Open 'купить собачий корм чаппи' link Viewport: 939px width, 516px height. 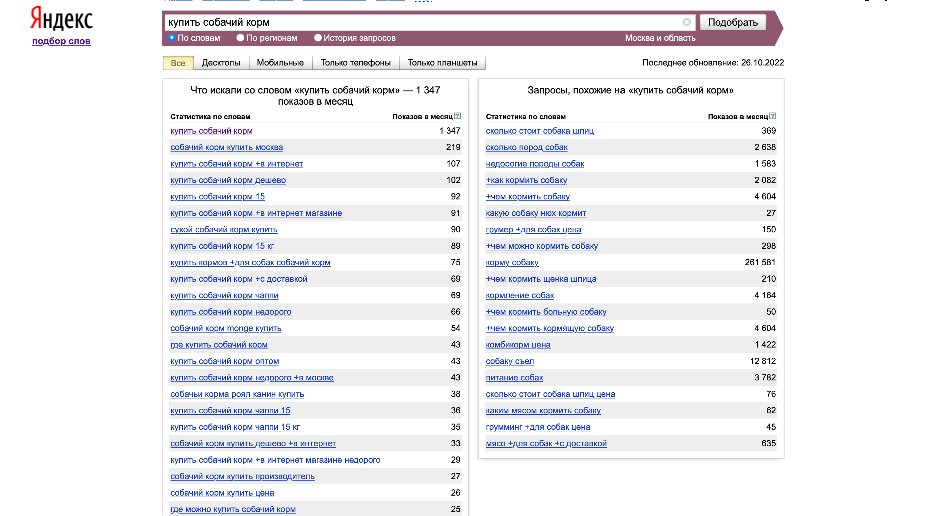(225, 295)
